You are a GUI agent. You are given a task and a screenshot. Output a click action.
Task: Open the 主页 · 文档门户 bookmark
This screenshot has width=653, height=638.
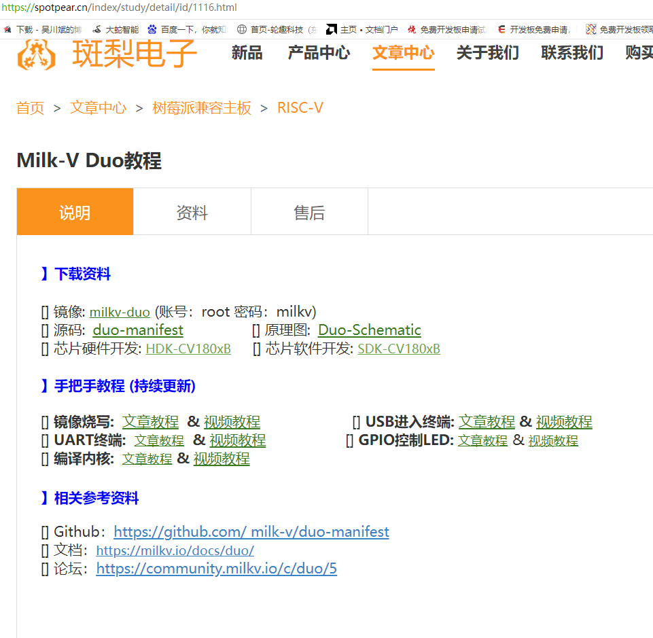[x=361, y=30]
